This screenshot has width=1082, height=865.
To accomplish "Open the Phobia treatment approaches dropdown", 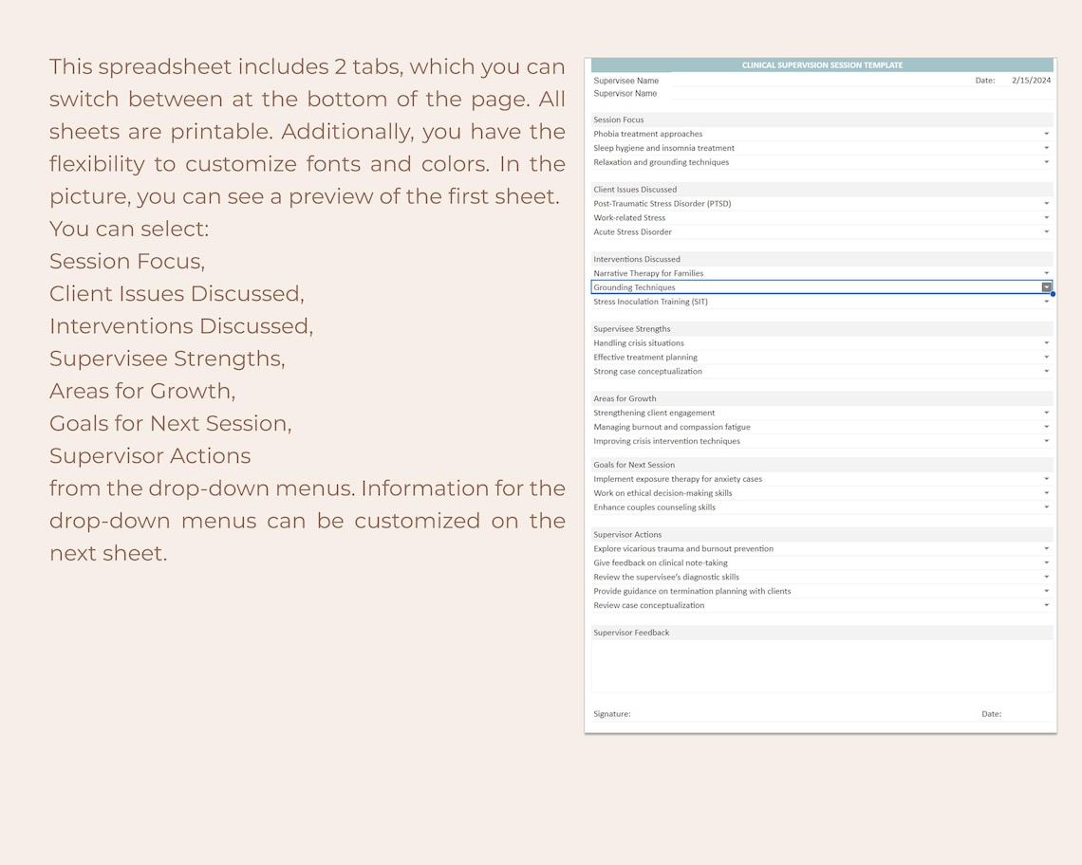I will 1046,134.
